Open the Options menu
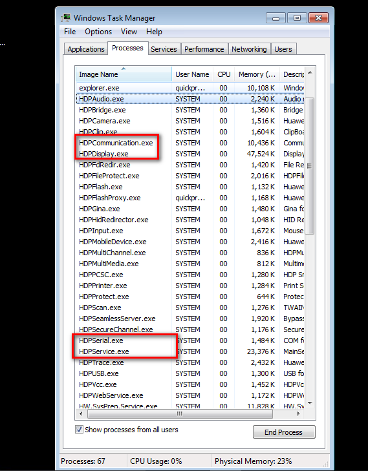The height and width of the screenshot is (471, 368). [98, 32]
